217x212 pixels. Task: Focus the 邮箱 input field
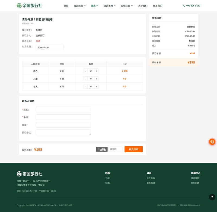(x=63, y=125)
